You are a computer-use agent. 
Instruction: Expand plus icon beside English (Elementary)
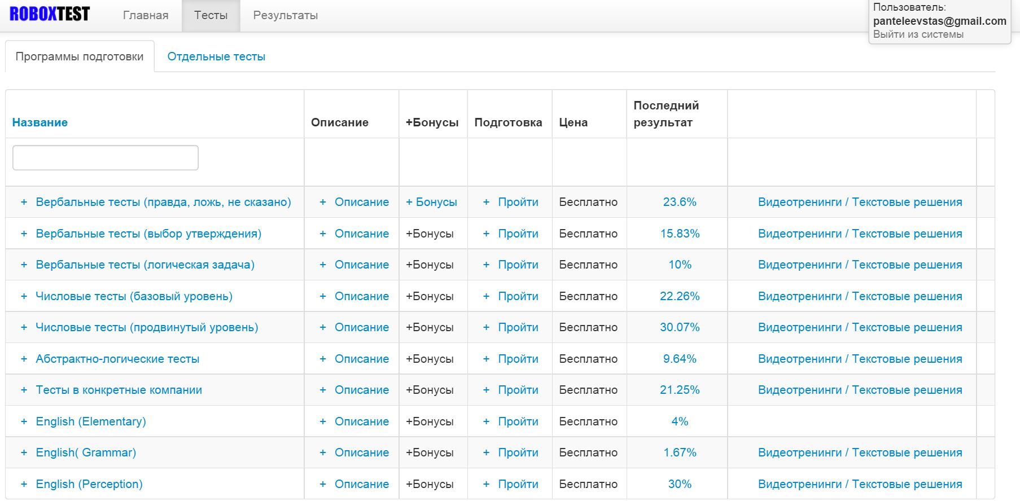tap(24, 421)
